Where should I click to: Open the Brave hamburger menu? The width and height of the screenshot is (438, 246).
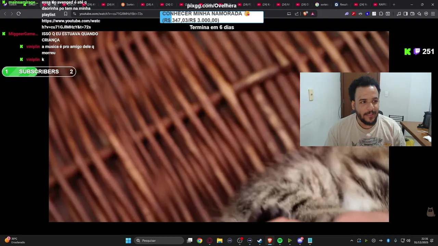coord(433,14)
